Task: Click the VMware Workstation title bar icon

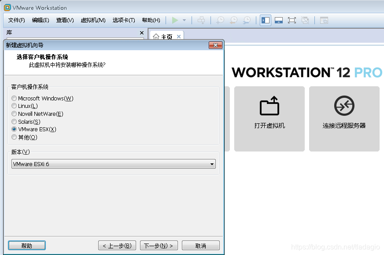Action: click(7, 7)
